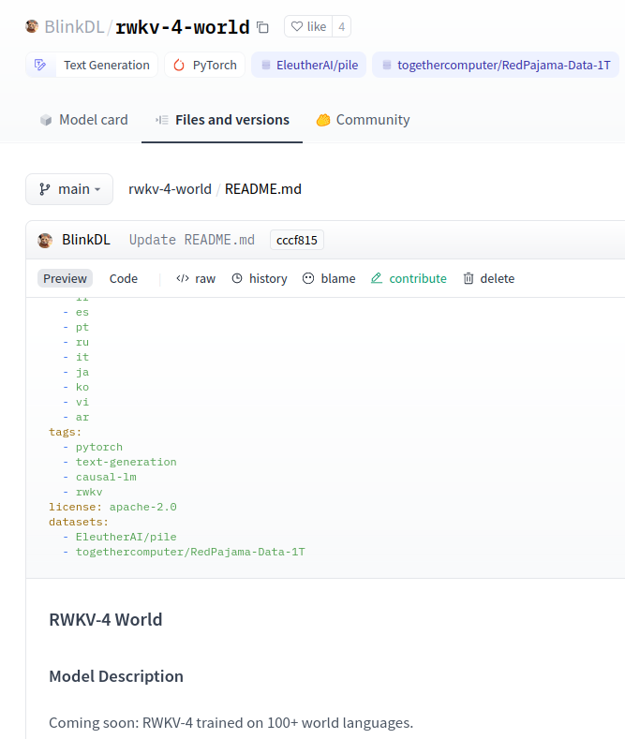
Task: Click the Files and versions list icon
Action: click(x=162, y=120)
